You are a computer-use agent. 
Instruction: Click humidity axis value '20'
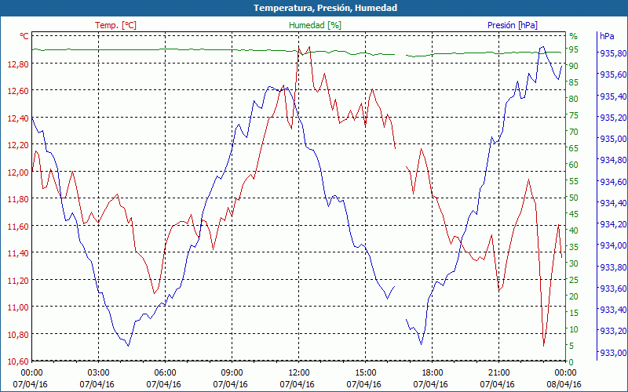(574, 296)
